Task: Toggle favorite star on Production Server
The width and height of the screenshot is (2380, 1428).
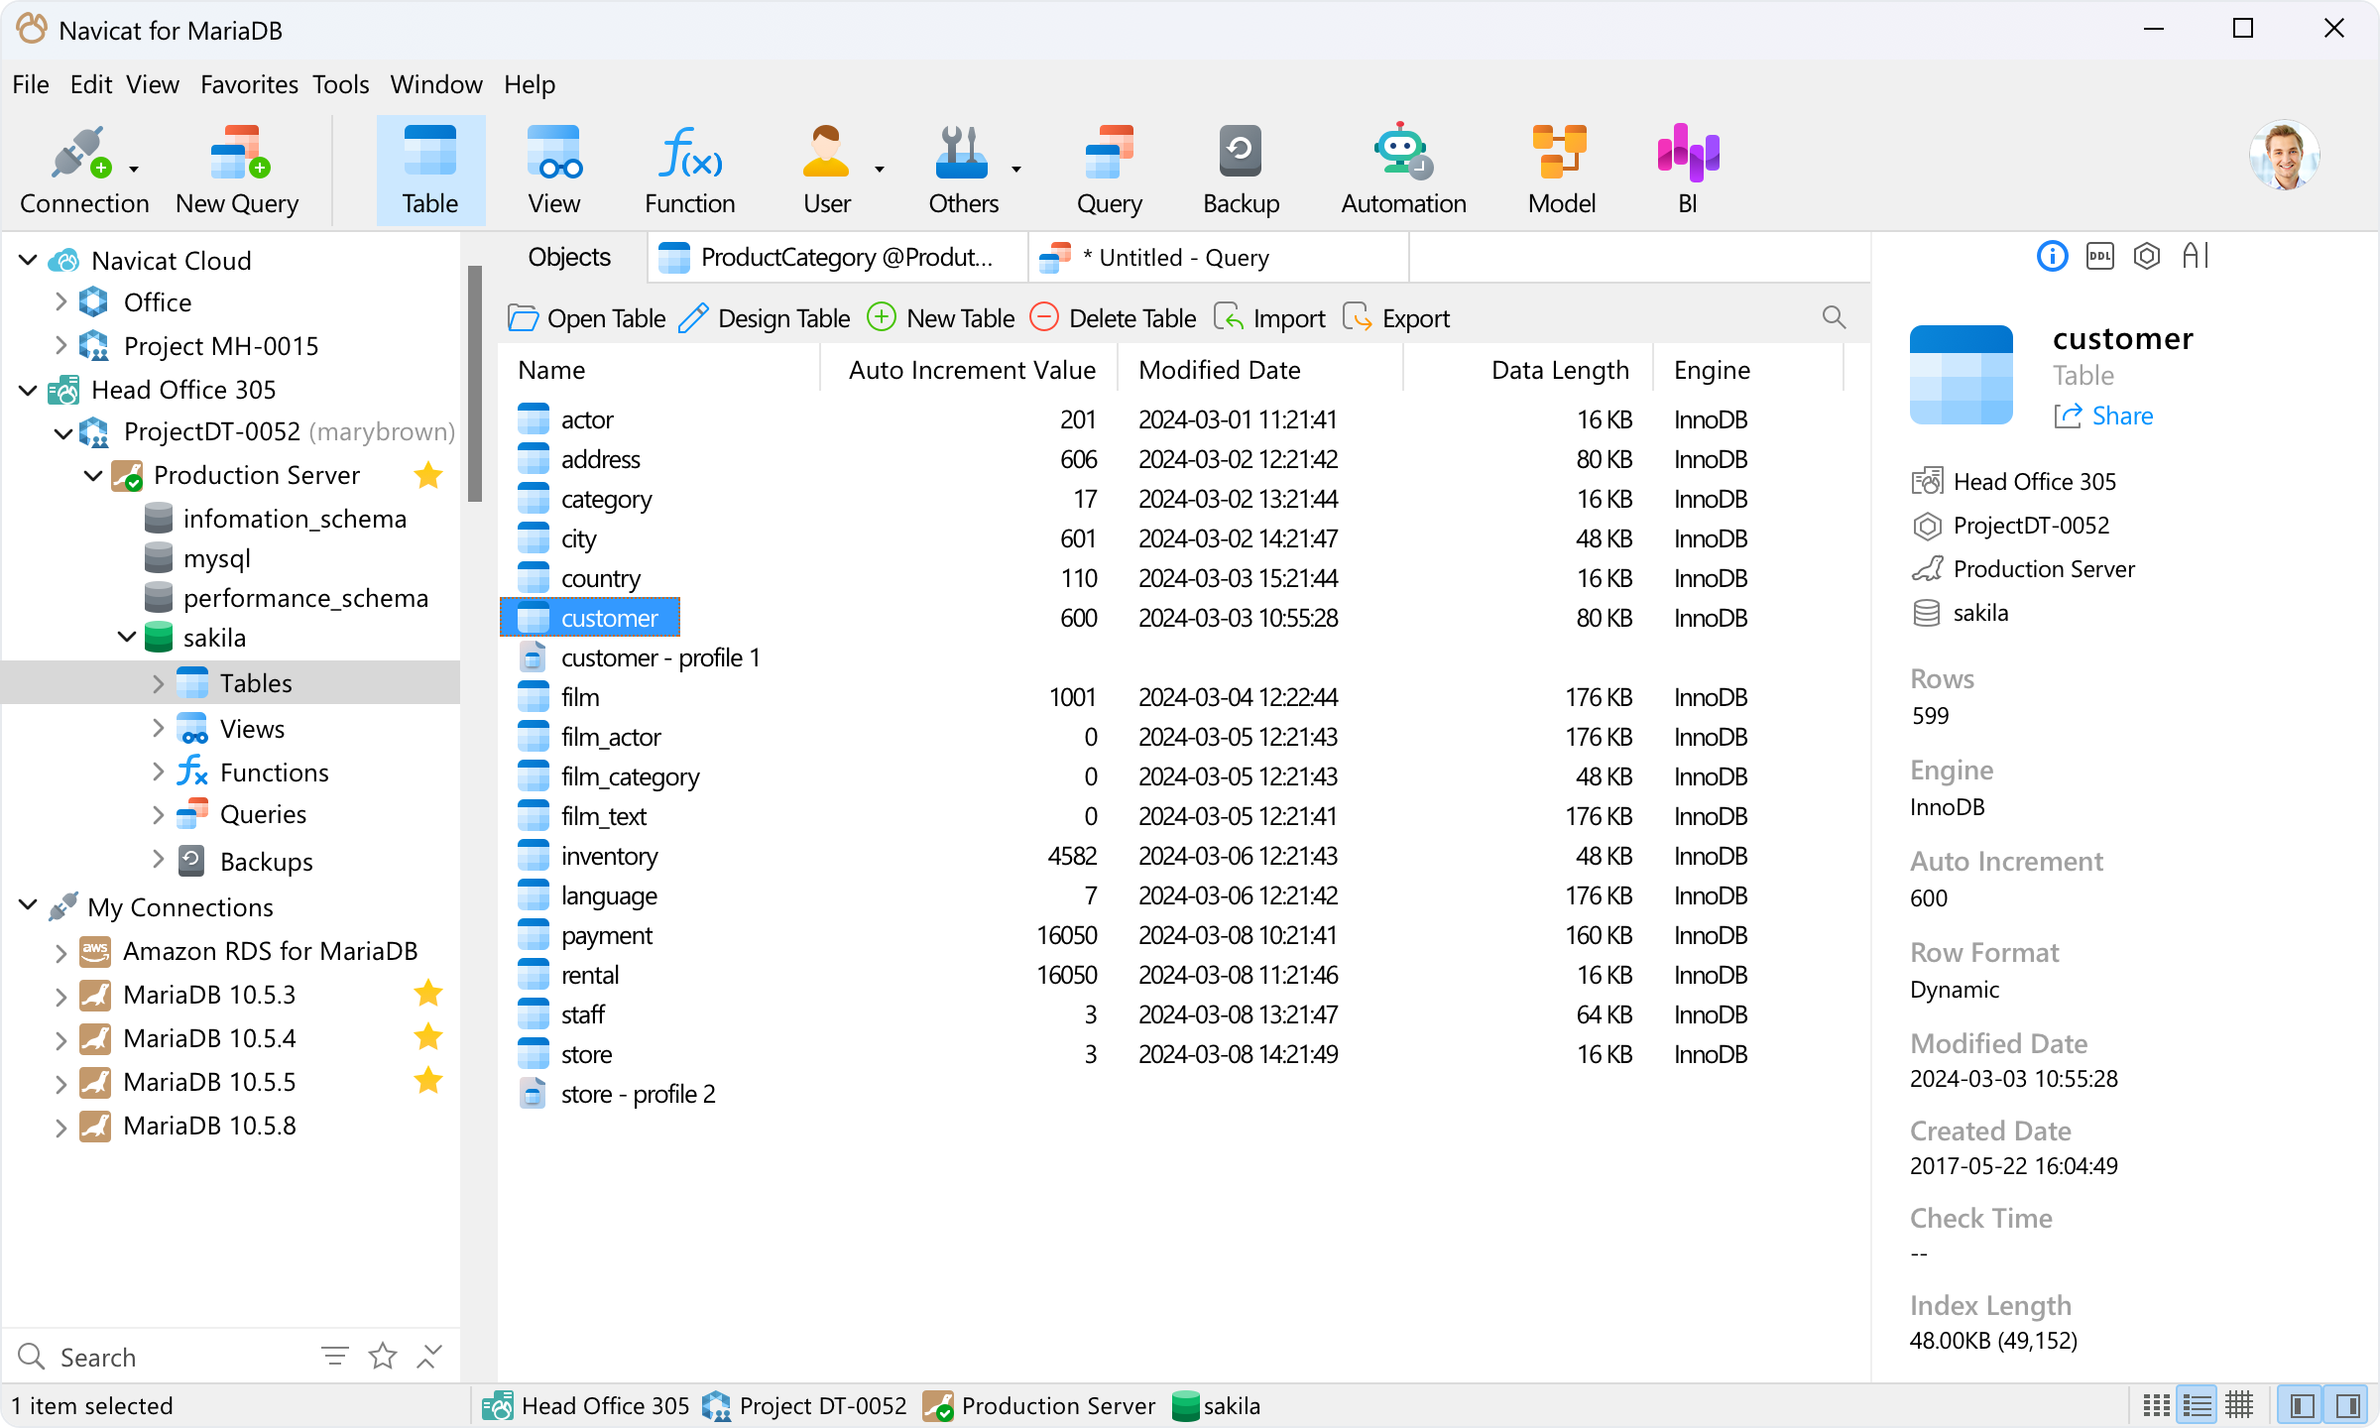Action: tap(428, 475)
